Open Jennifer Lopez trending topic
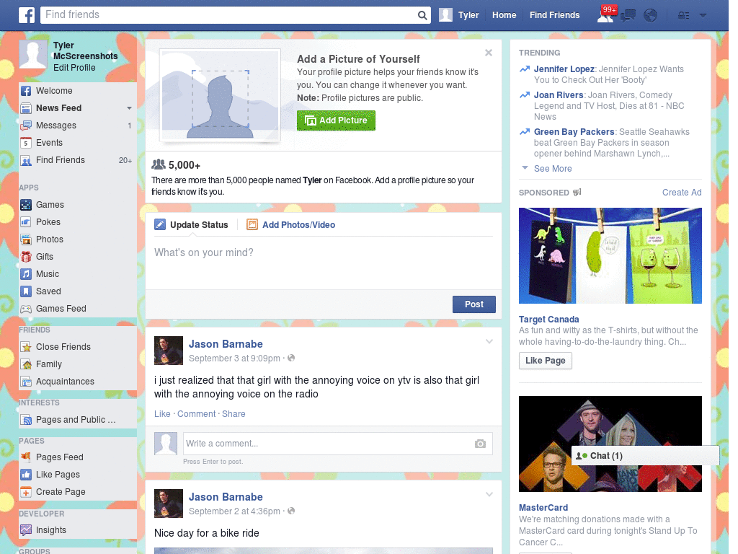This screenshot has height=554, width=738. click(x=564, y=69)
